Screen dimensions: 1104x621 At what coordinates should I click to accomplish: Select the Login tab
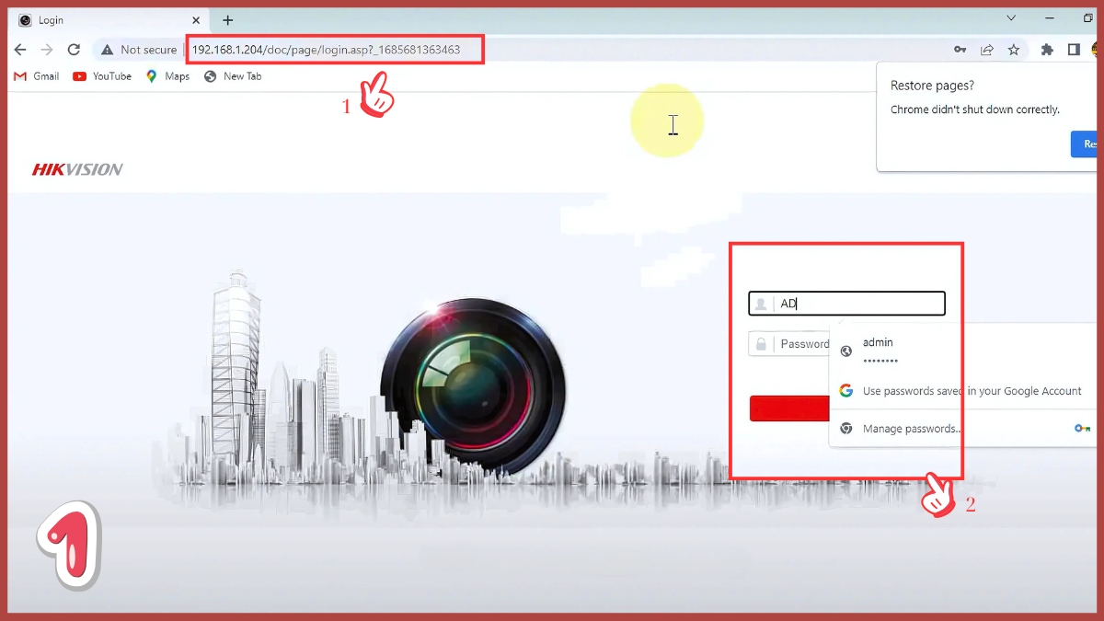(x=109, y=20)
